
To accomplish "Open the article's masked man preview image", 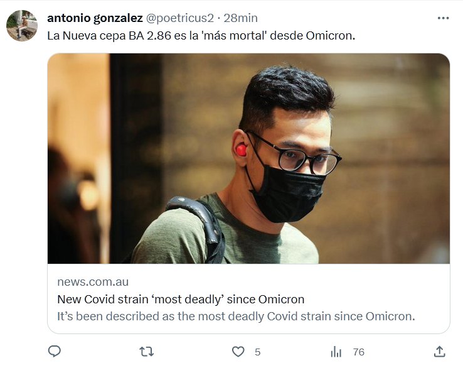I will click(x=248, y=158).
